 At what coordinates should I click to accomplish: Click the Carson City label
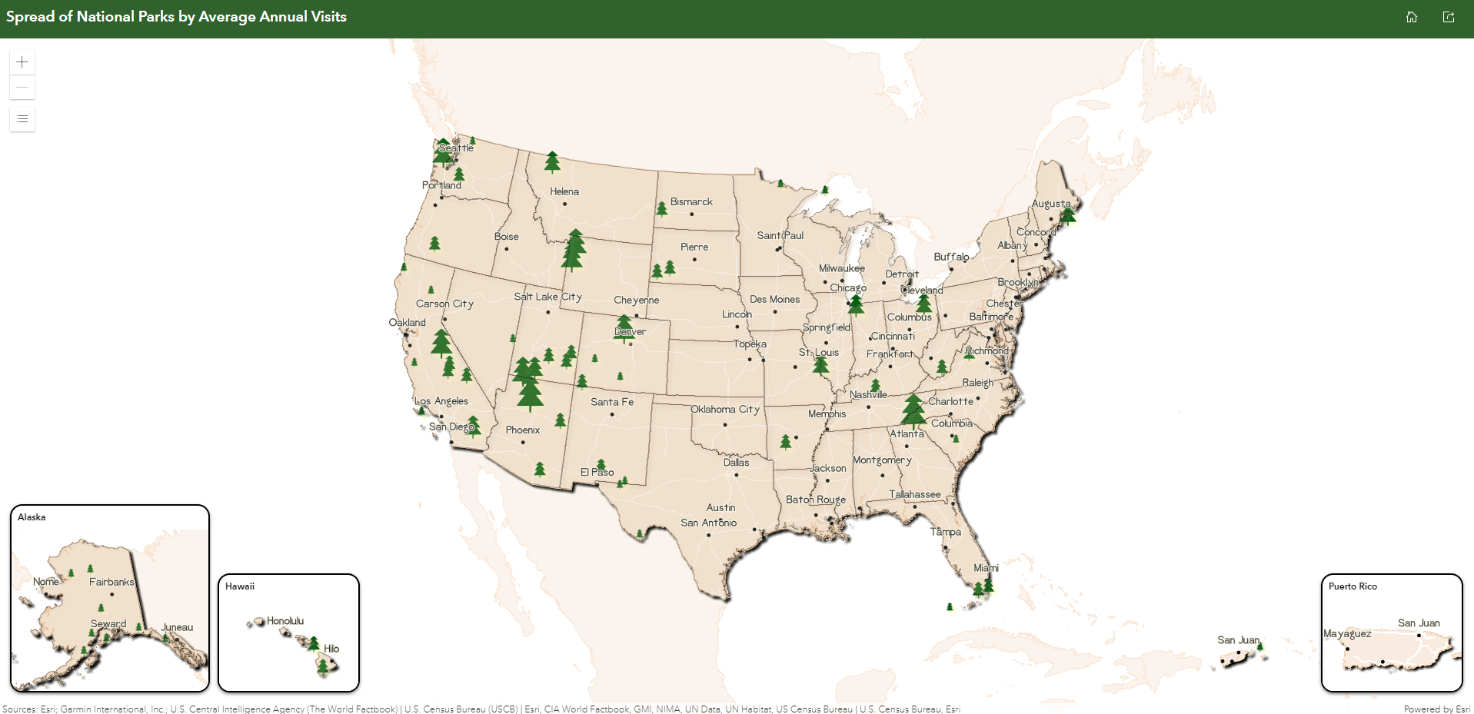pyautogui.click(x=444, y=304)
